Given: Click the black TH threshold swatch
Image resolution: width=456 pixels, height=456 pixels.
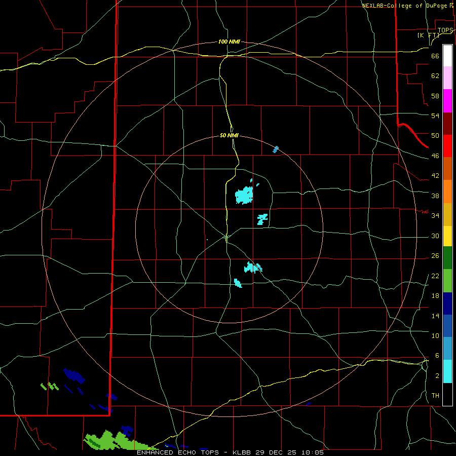Looking at the screenshot, I should 447,394.
